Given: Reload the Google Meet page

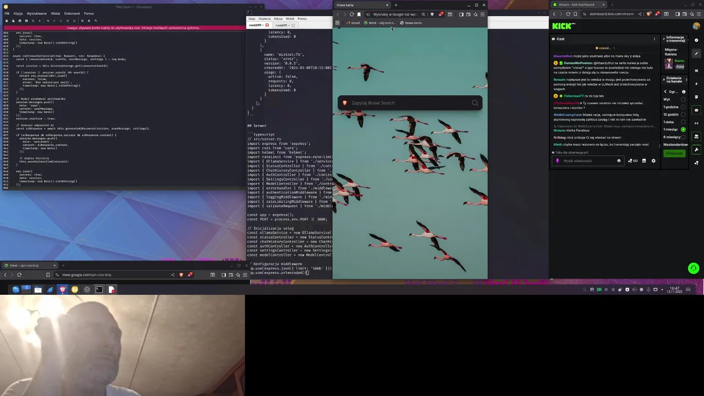Looking at the screenshot, I should [19, 274].
